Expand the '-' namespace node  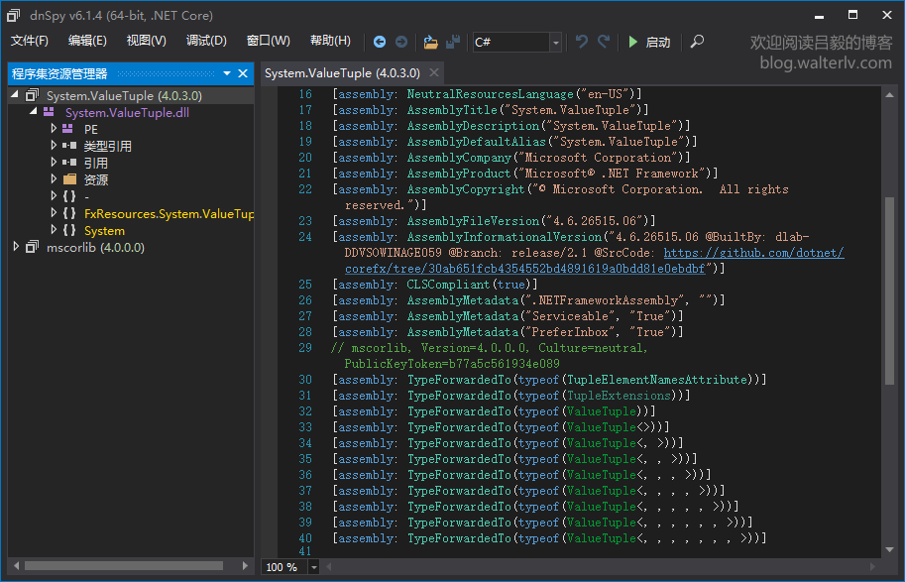(54, 196)
